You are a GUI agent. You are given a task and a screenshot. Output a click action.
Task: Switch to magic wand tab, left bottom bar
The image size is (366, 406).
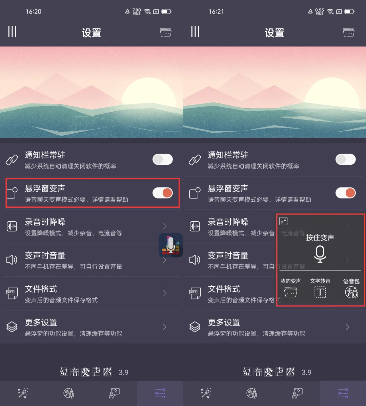tap(23, 393)
